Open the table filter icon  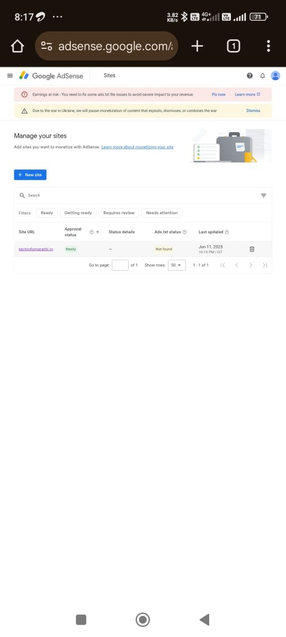[x=263, y=195]
